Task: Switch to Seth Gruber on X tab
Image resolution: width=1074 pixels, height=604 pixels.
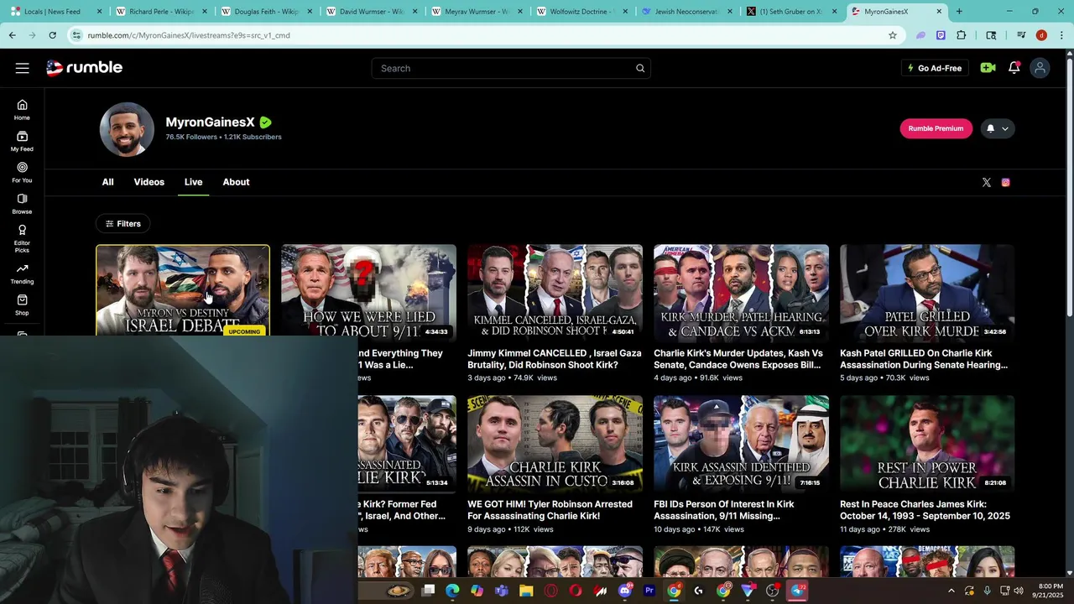Action: pos(790,12)
